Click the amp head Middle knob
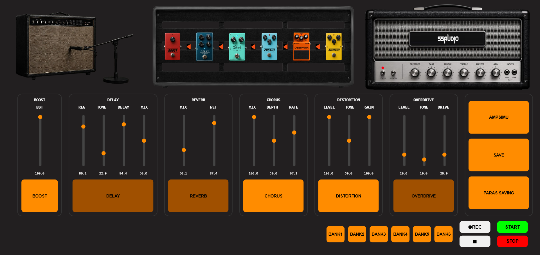The image size is (540, 255). pos(447,73)
